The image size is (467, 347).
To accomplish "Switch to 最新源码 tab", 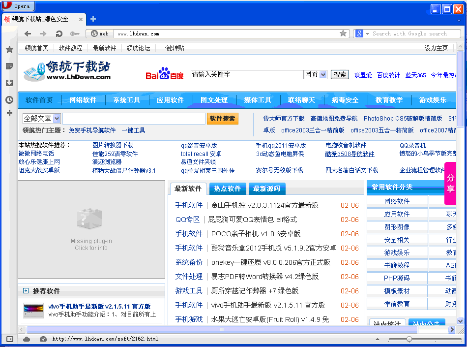I will pos(266,189).
